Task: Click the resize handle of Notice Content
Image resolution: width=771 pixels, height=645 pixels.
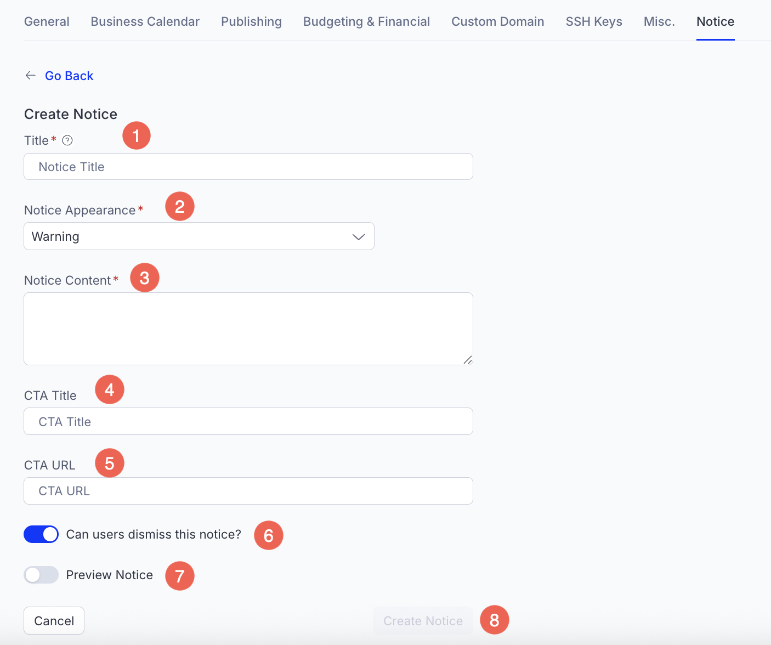Action: [467, 360]
